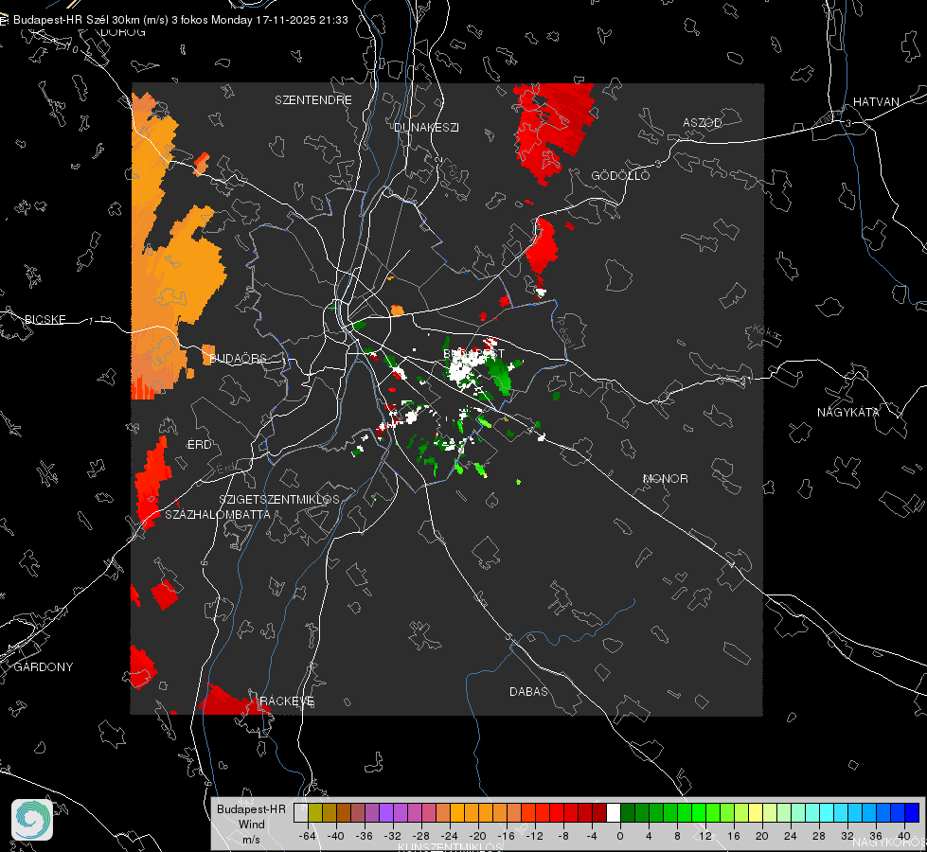
Task: Click the -12 legend value
Action: [534, 836]
